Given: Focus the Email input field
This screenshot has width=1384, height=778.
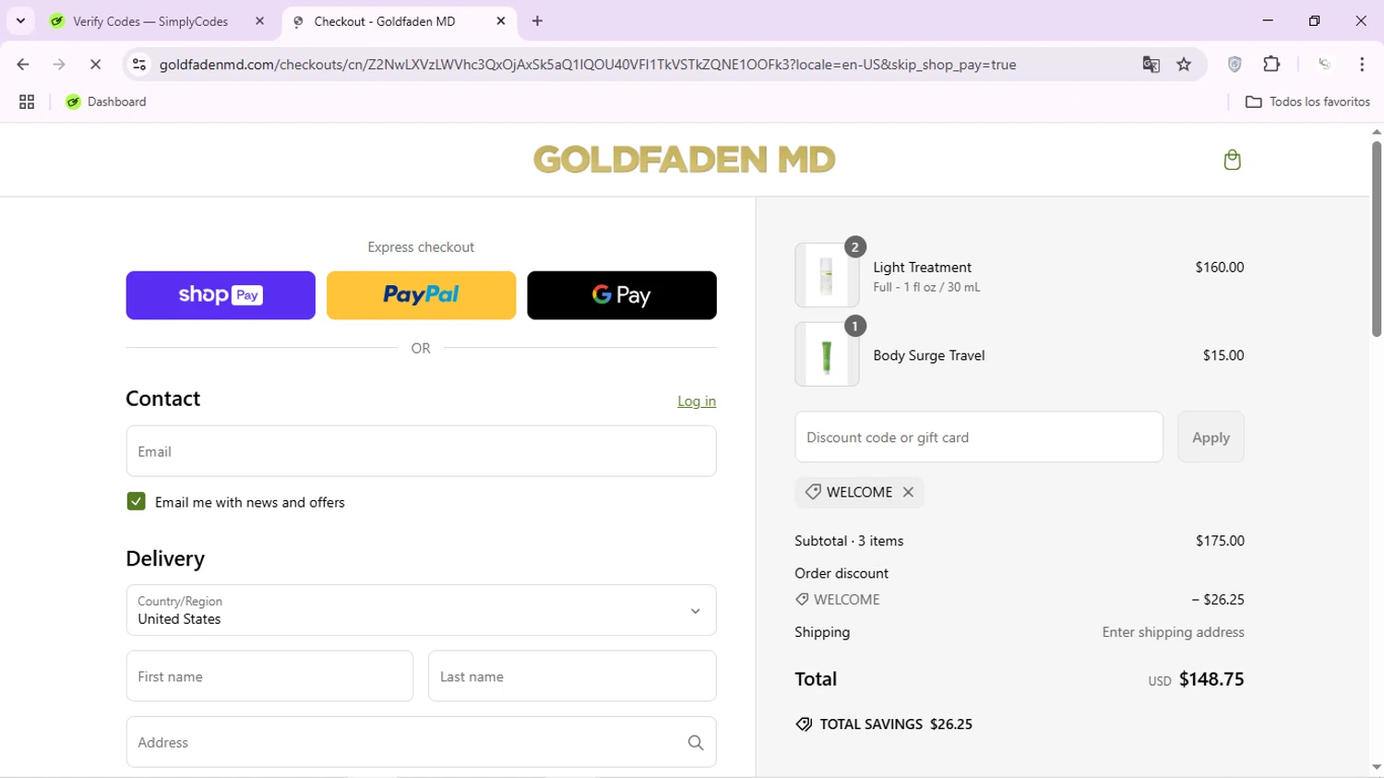Looking at the screenshot, I should tap(421, 451).
